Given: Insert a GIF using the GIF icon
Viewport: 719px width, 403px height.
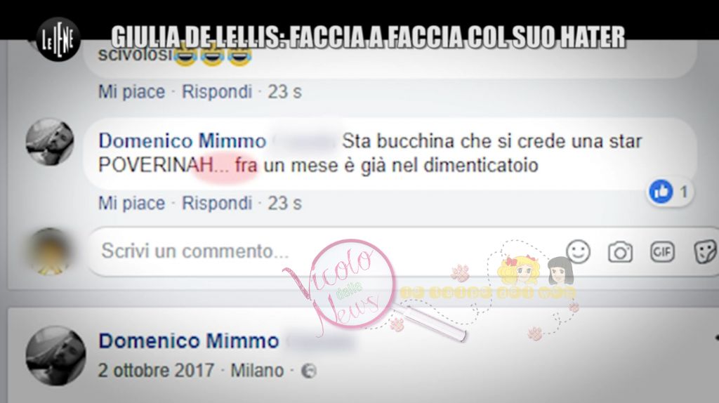Looking at the screenshot, I should point(662,252).
